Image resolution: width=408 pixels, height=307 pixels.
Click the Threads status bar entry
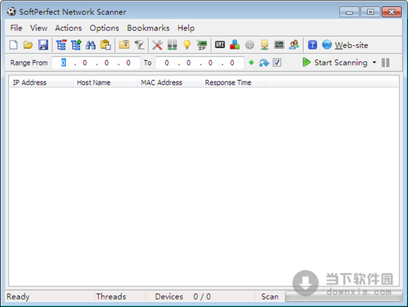[111, 296]
